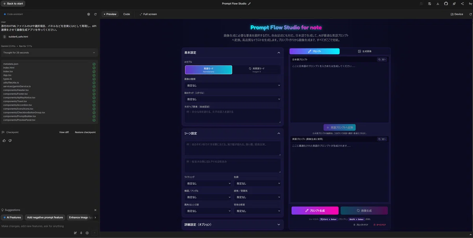Show more suggestions using the right chevron
473x238 pixels.
(x=95, y=217)
